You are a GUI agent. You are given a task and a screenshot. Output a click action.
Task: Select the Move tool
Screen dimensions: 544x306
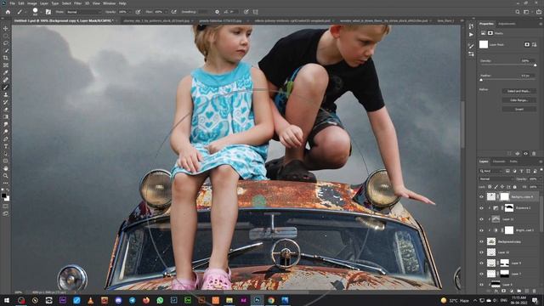point(6,28)
